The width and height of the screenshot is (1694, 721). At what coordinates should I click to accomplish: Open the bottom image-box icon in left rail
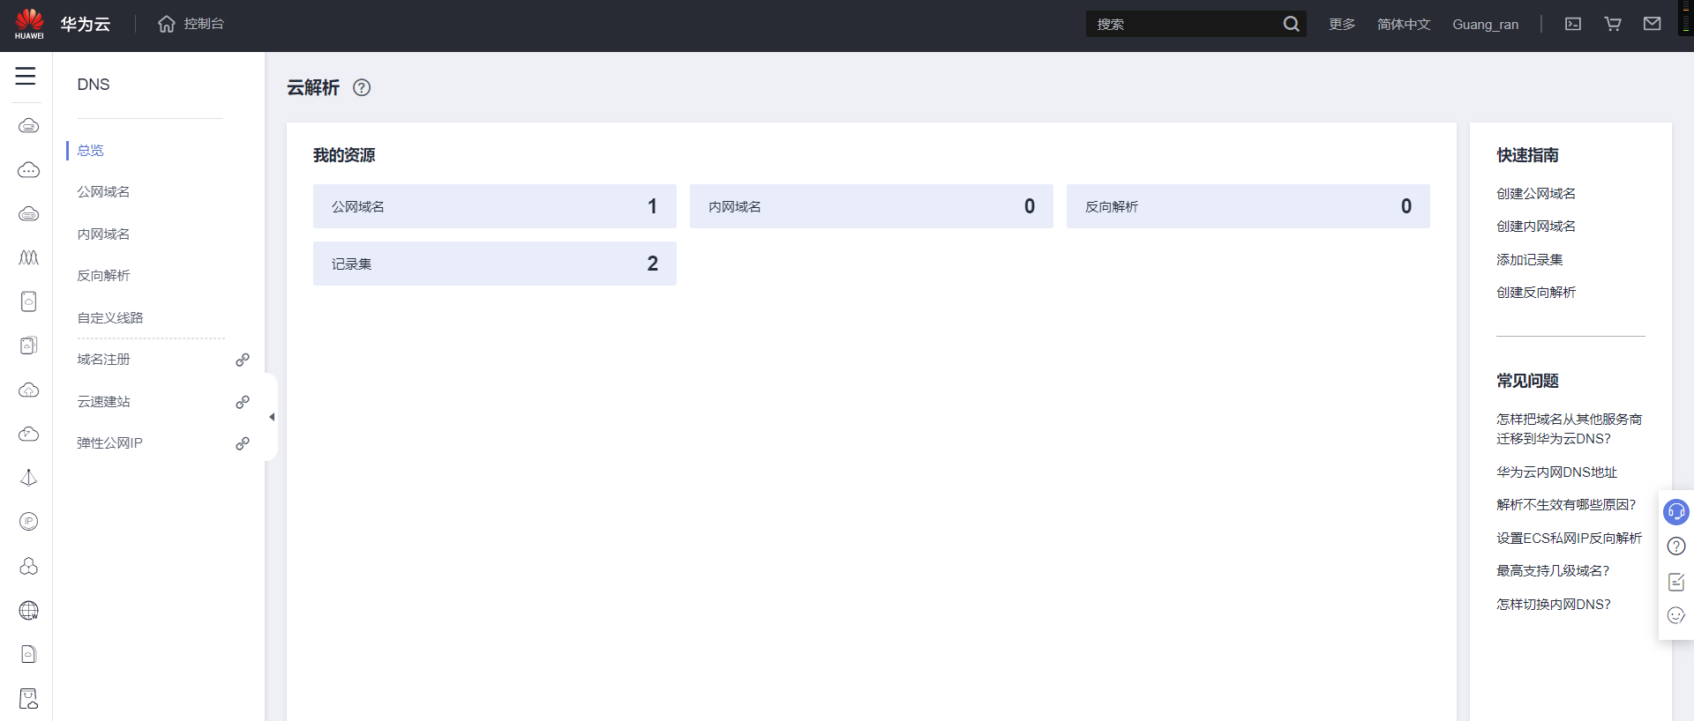pos(28,699)
